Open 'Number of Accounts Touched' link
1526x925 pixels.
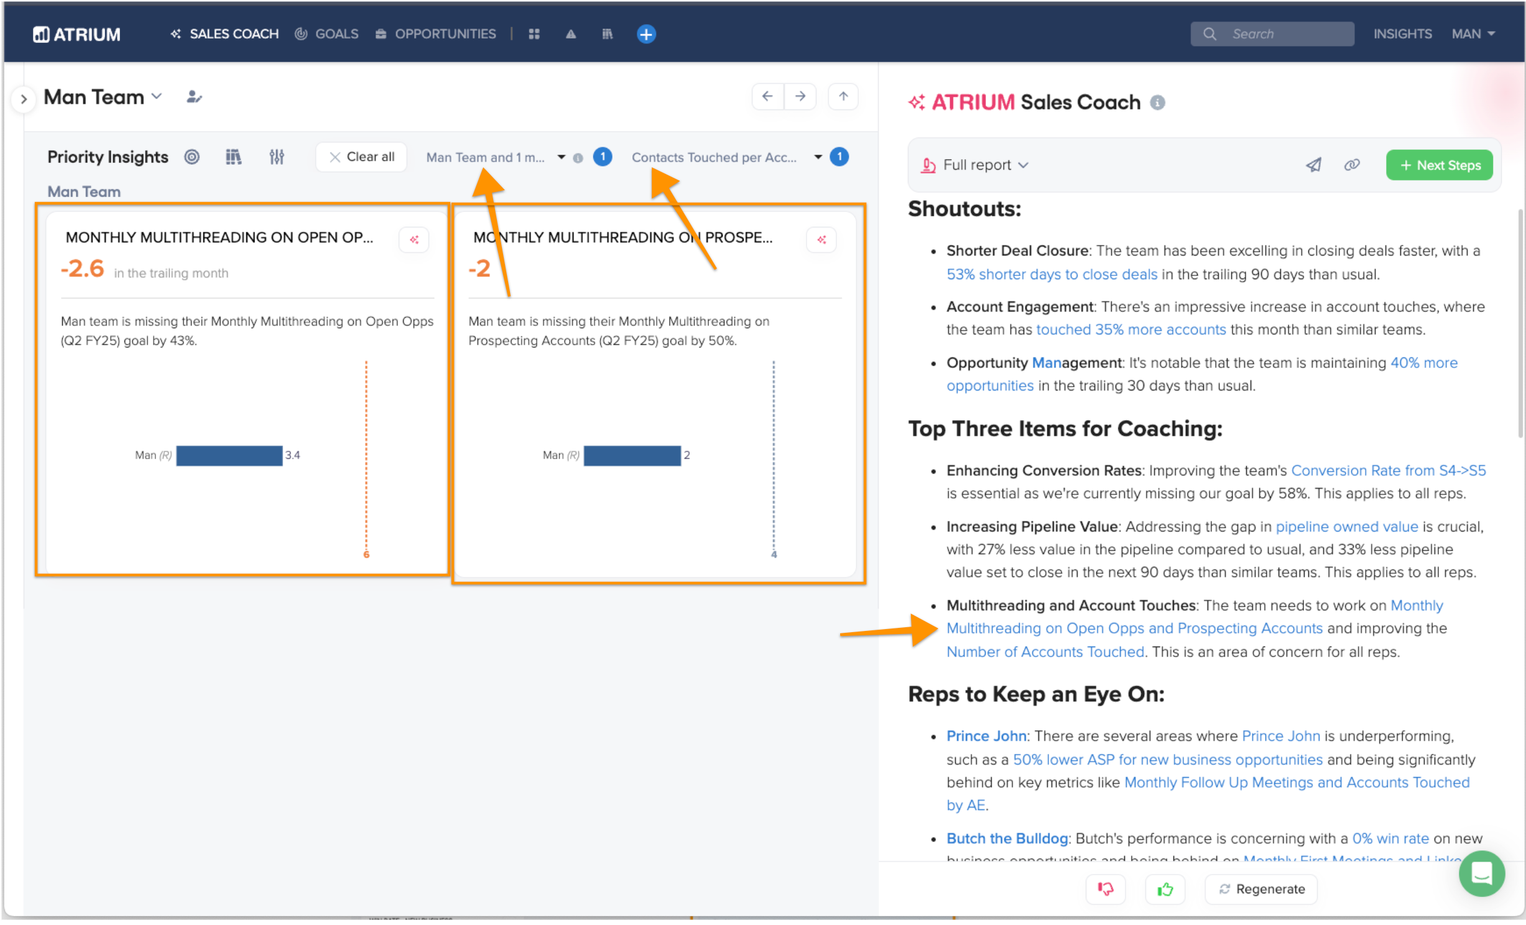(x=1045, y=651)
